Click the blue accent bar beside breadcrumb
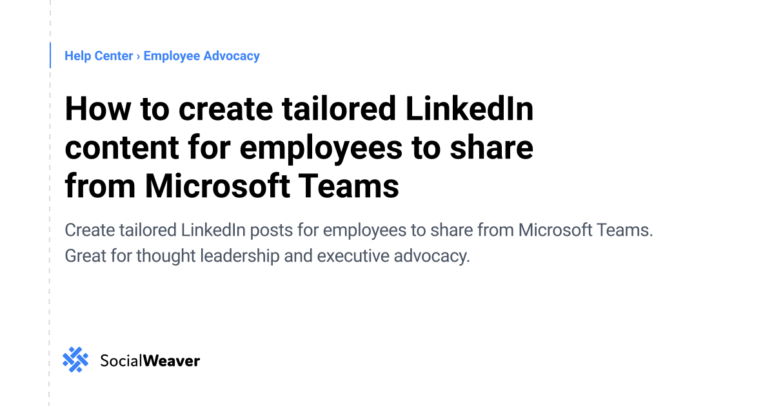 pos(50,55)
